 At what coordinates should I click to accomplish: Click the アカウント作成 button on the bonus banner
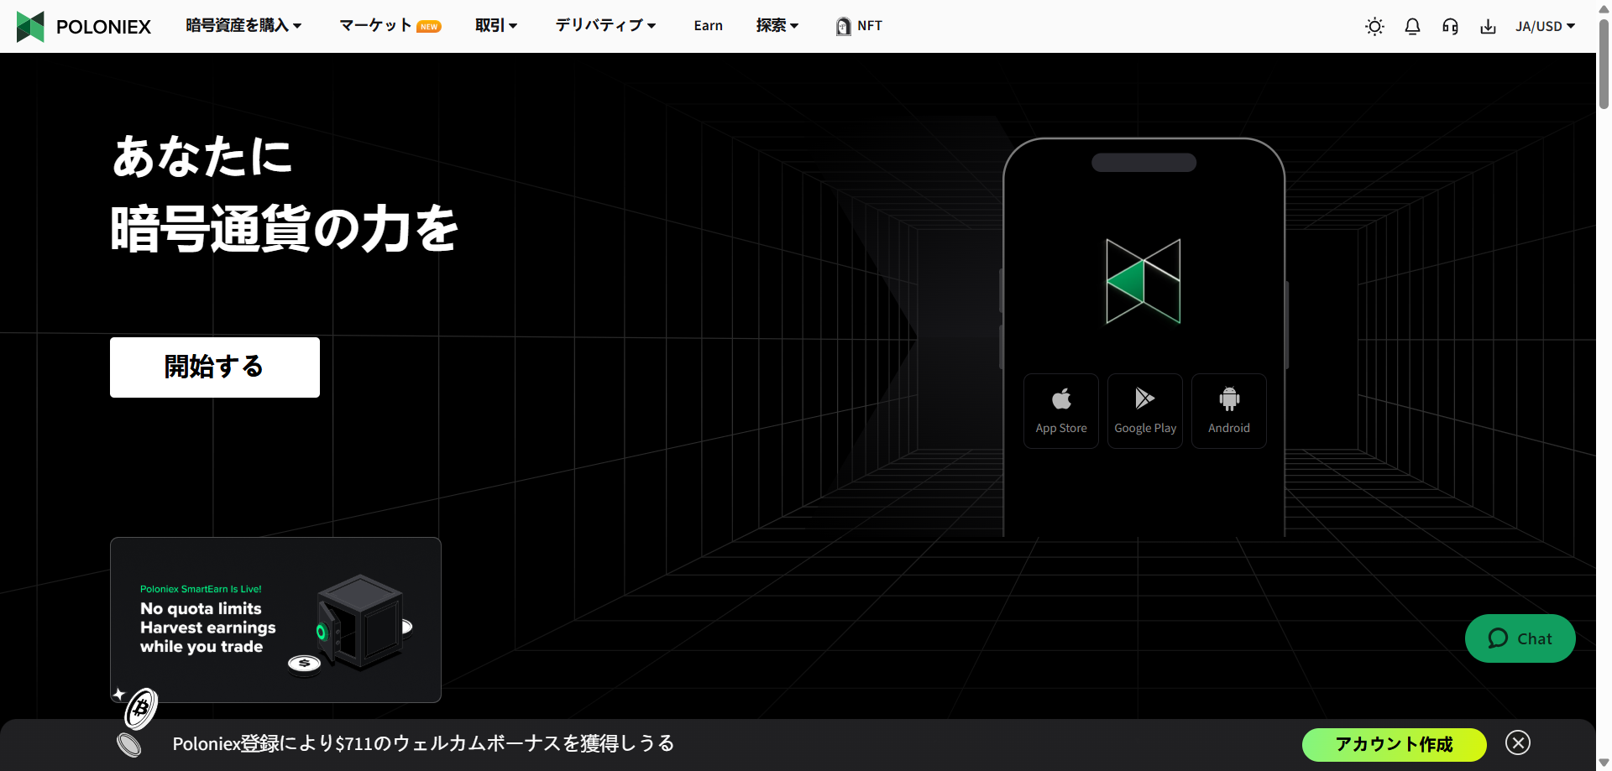[1394, 744]
